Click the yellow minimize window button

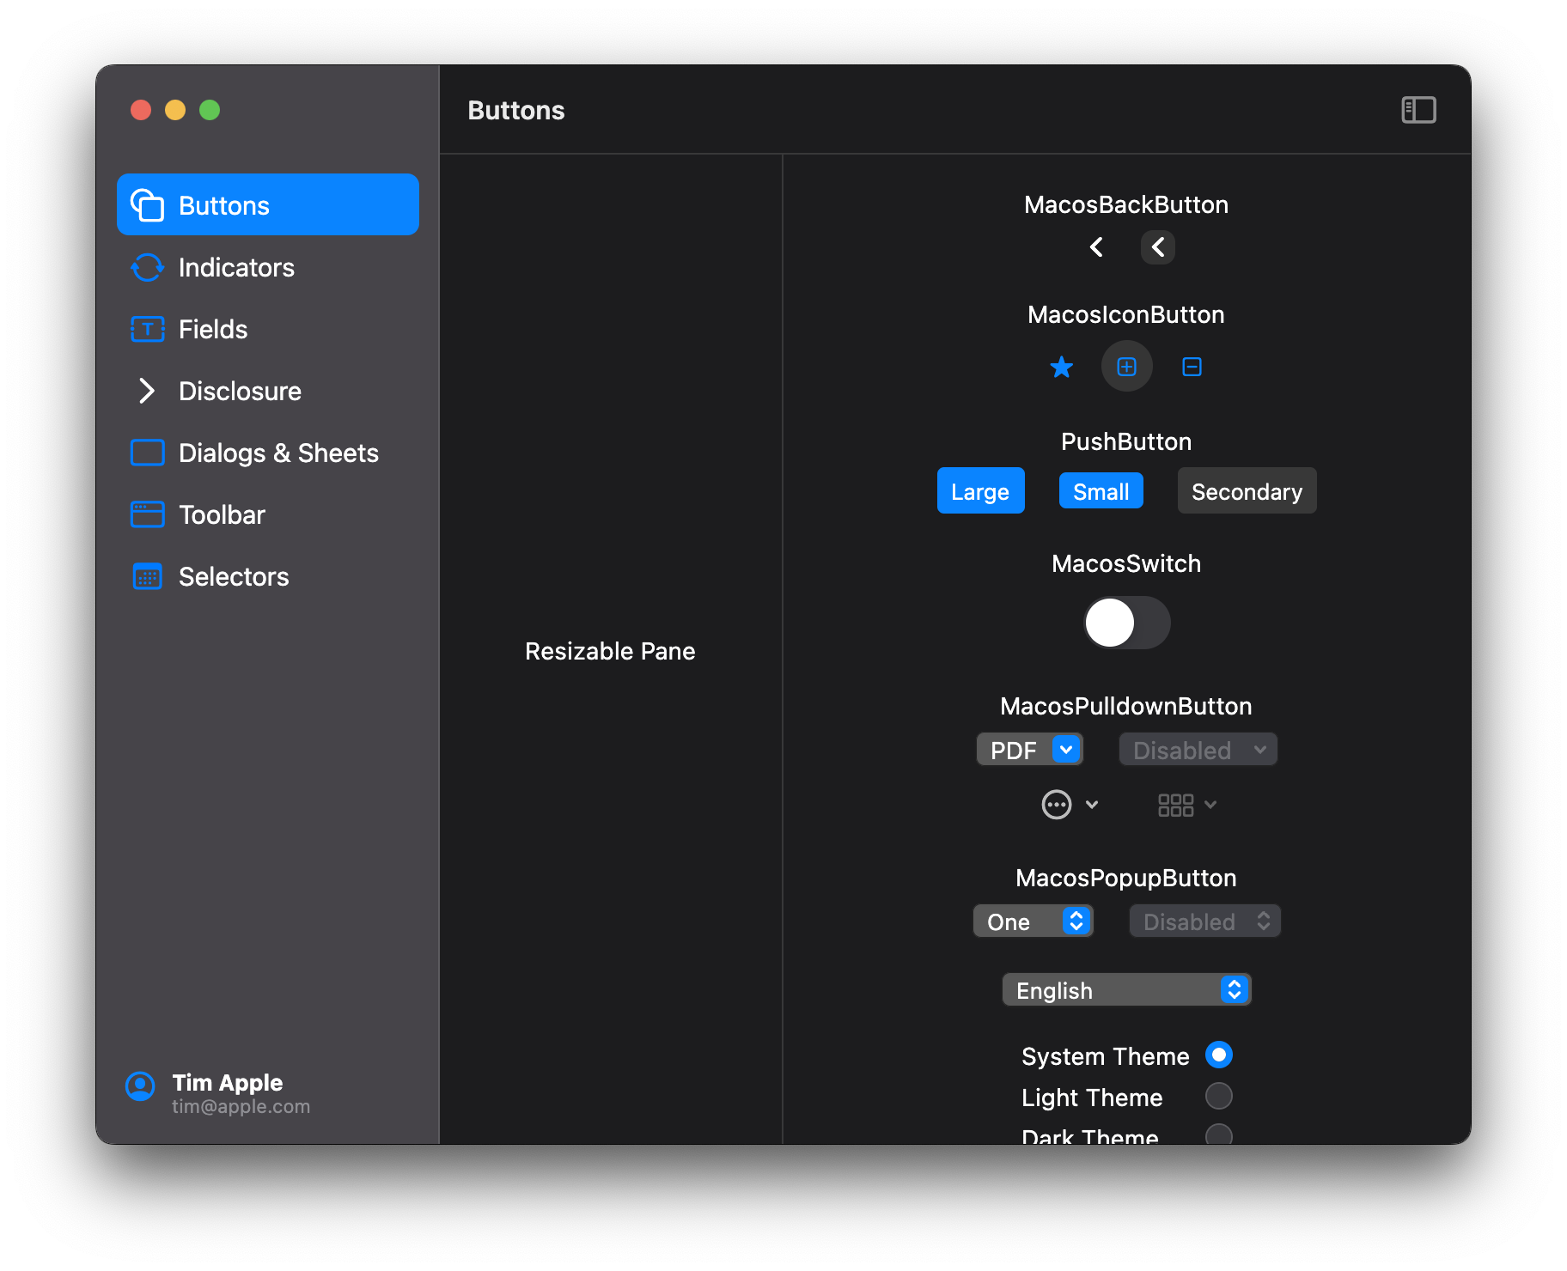tap(175, 110)
